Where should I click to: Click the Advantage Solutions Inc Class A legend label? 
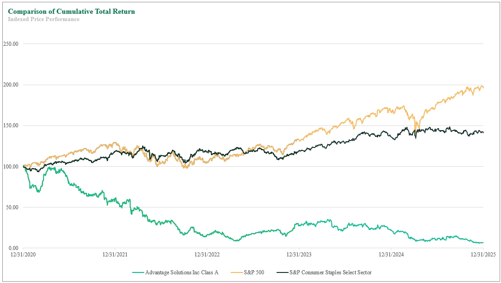click(182, 272)
